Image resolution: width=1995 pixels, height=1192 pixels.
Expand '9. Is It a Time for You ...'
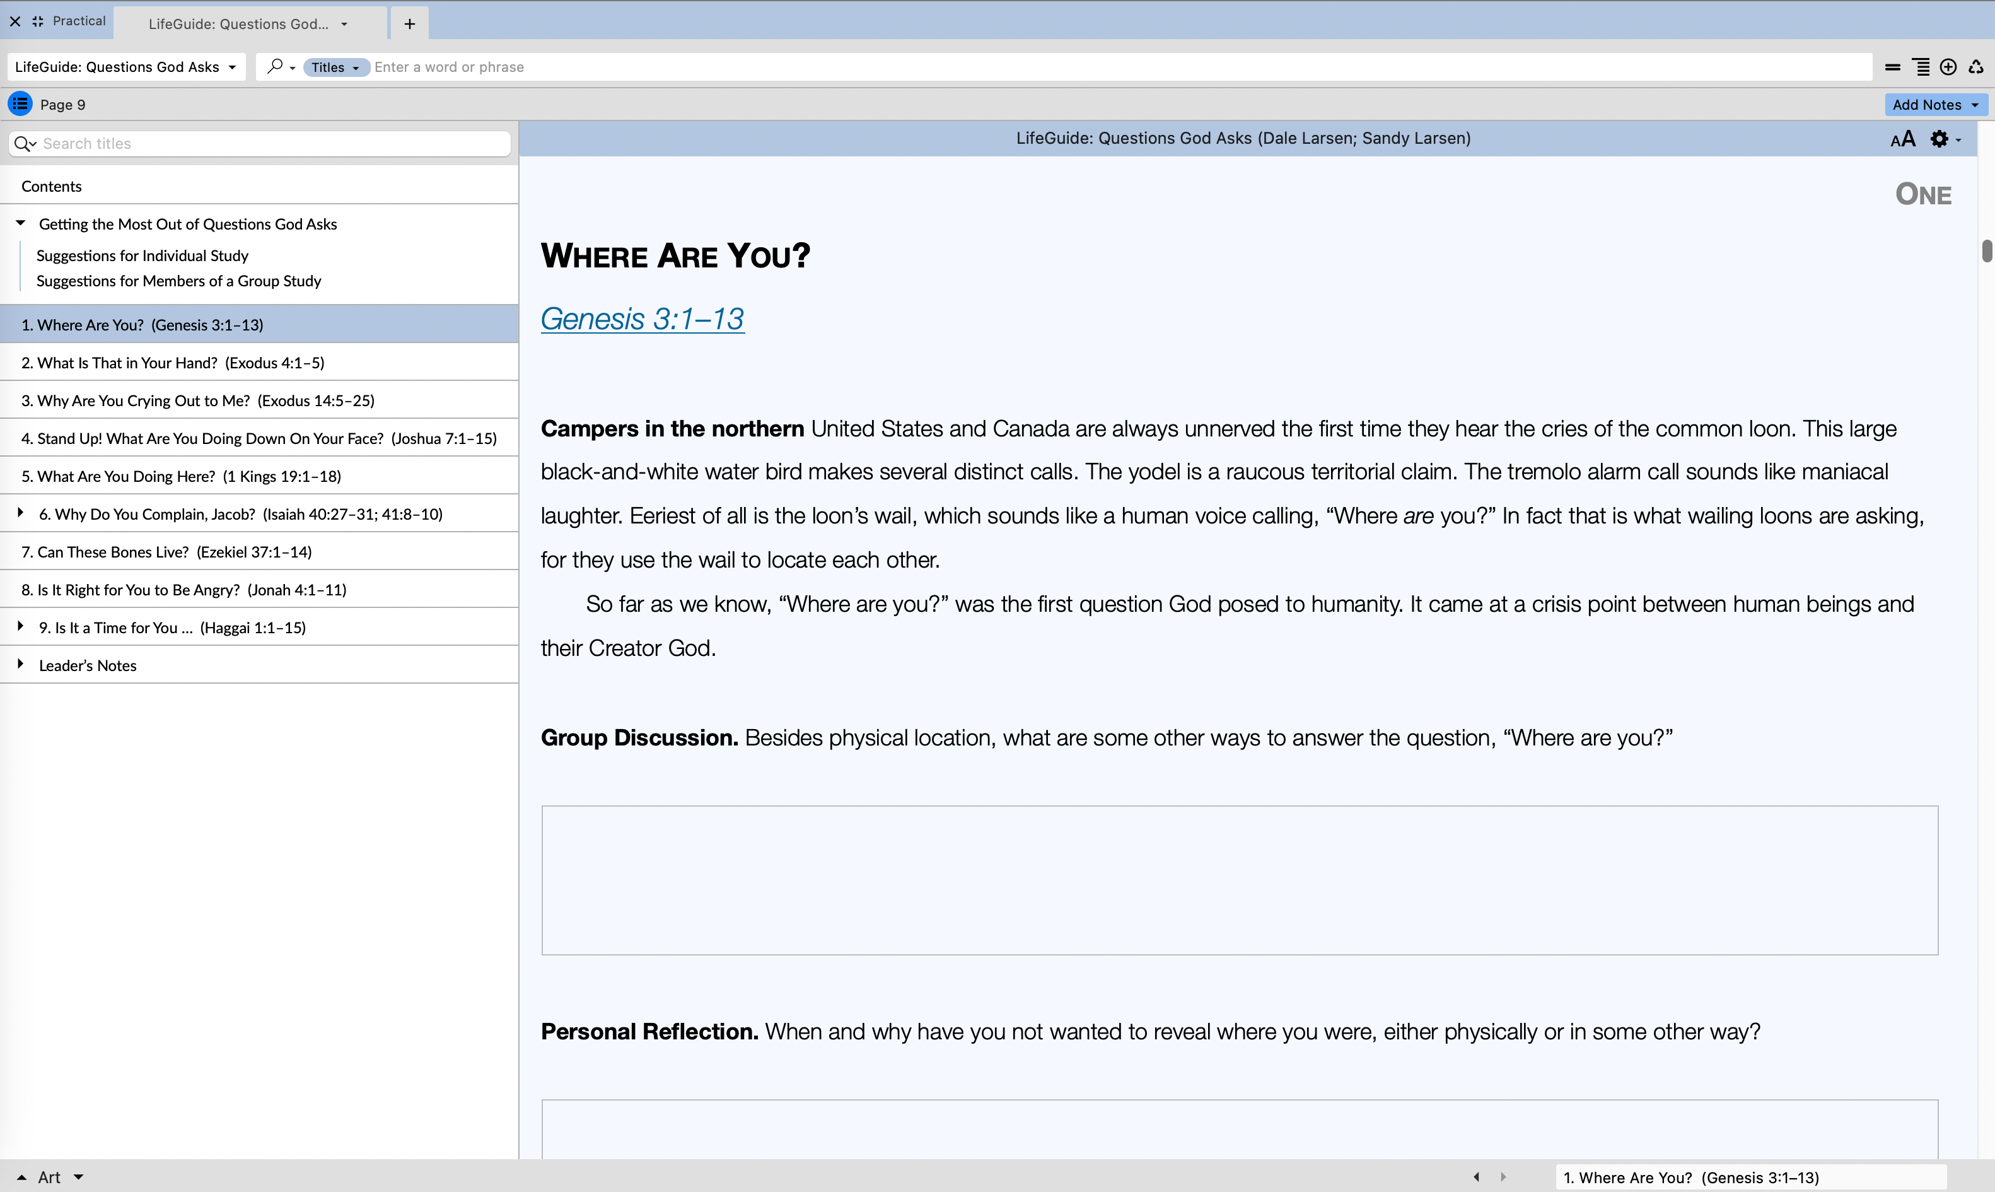21,626
